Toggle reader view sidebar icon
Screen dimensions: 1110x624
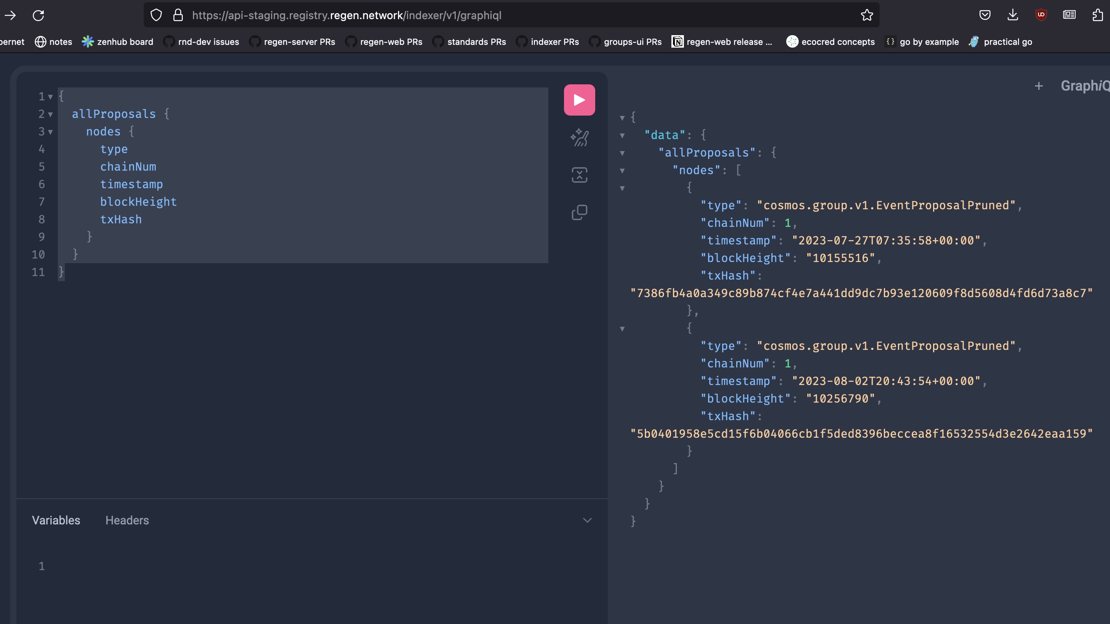tap(1069, 16)
